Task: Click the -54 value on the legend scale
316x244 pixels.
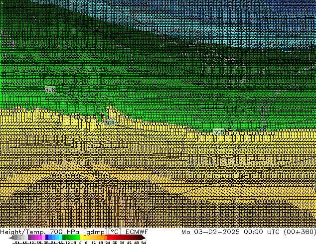Action: 16,243
